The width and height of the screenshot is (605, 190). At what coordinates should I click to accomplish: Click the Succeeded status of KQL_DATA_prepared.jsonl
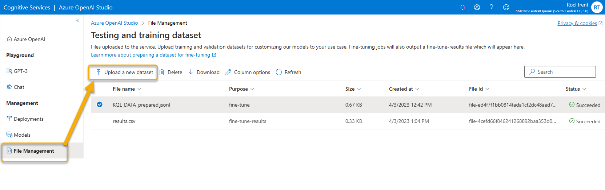(585, 105)
